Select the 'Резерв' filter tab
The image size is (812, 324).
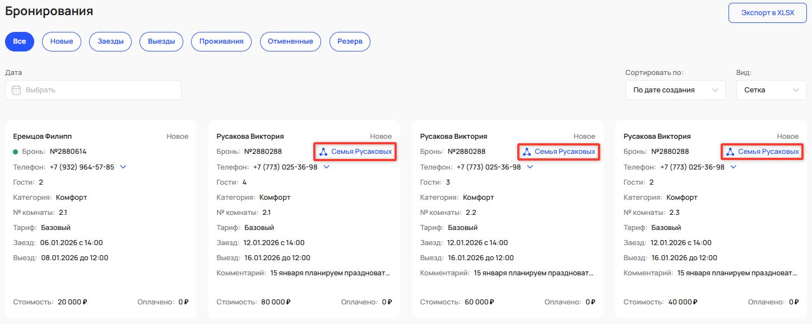[350, 41]
